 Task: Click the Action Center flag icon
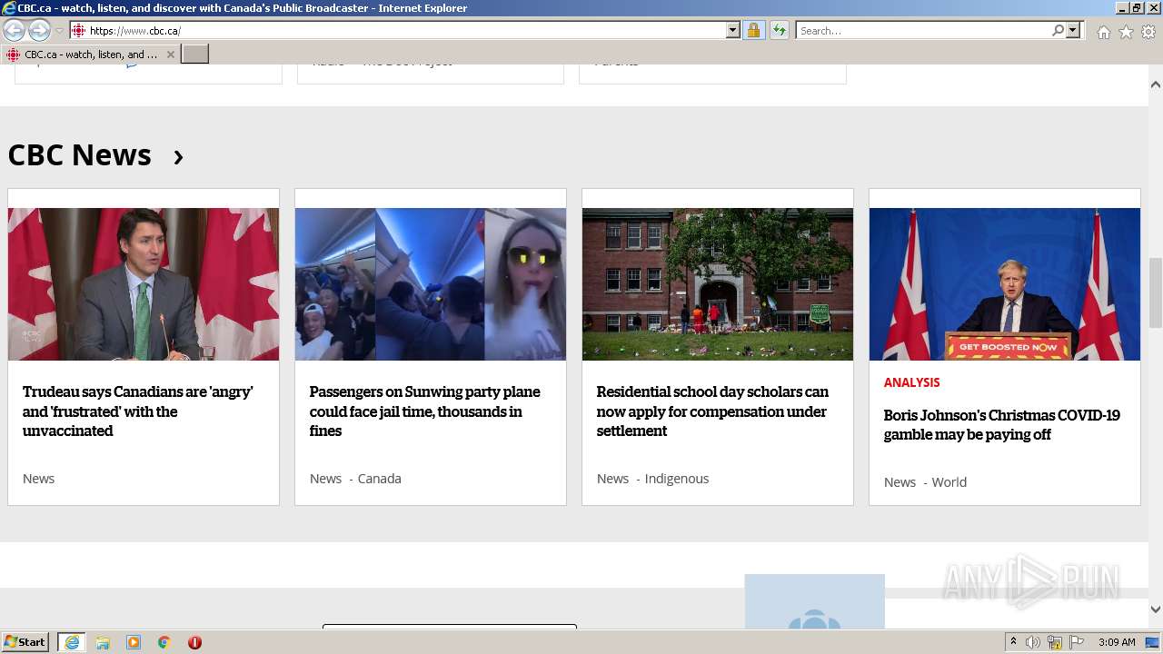pyautogui.click(x=1077, y=642)
